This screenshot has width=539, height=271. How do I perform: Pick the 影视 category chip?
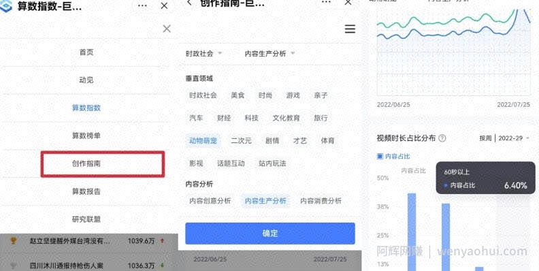click(196, 163)
